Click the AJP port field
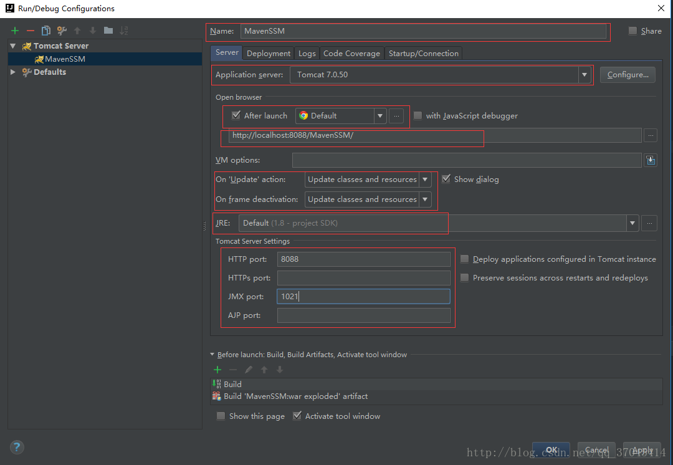Viewport: 673px width, 465px height. pyautogui.click(x=363, y=315)
